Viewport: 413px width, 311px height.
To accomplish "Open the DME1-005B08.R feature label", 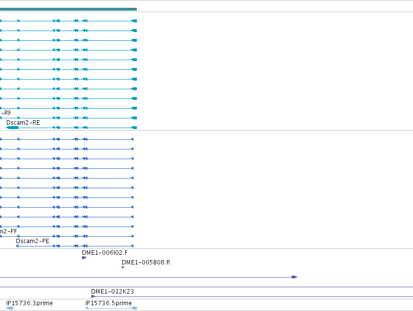I will [146, 262].
